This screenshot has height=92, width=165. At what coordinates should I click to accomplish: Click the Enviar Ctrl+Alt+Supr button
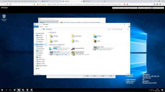point(158,8)
